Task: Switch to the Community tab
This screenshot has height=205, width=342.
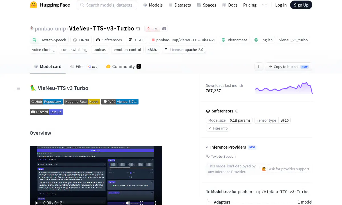Action: coord(123,67)
